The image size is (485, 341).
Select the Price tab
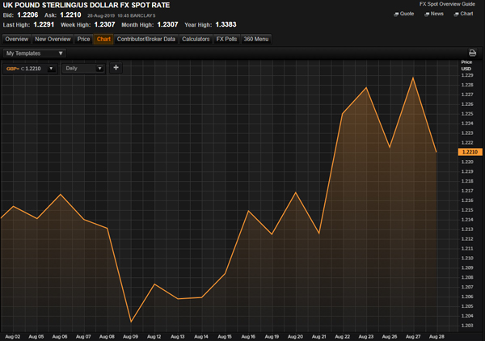(83, 39)
